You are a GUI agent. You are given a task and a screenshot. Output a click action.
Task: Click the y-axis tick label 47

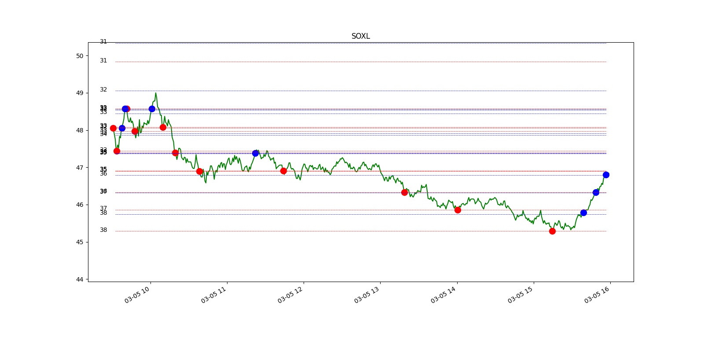pos(80,168)
